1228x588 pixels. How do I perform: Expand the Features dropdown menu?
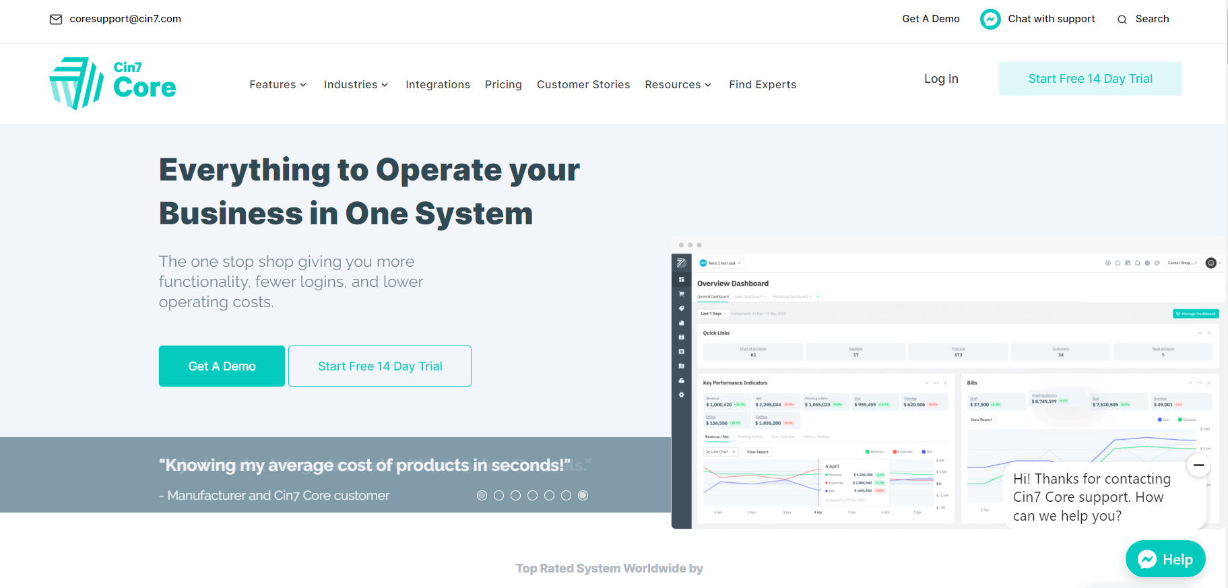[x=278, y=85]
